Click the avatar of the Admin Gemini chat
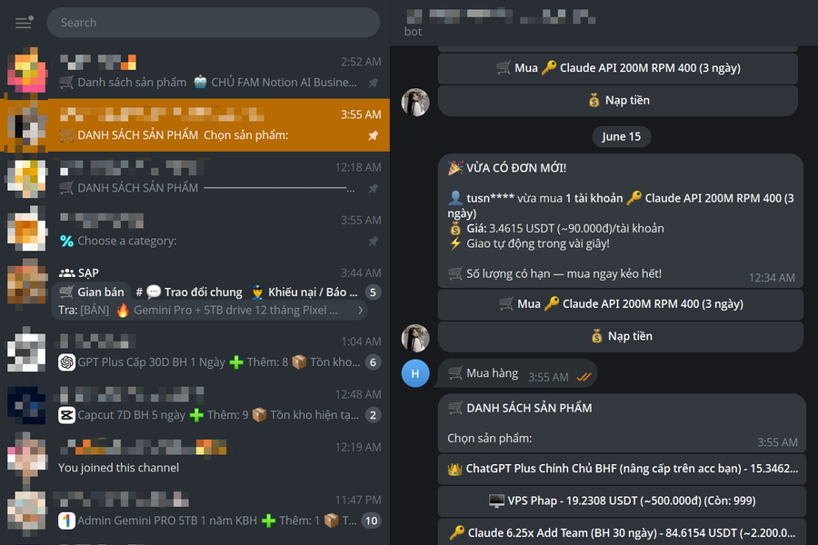818x545 pixels. [x=26, y=510]
